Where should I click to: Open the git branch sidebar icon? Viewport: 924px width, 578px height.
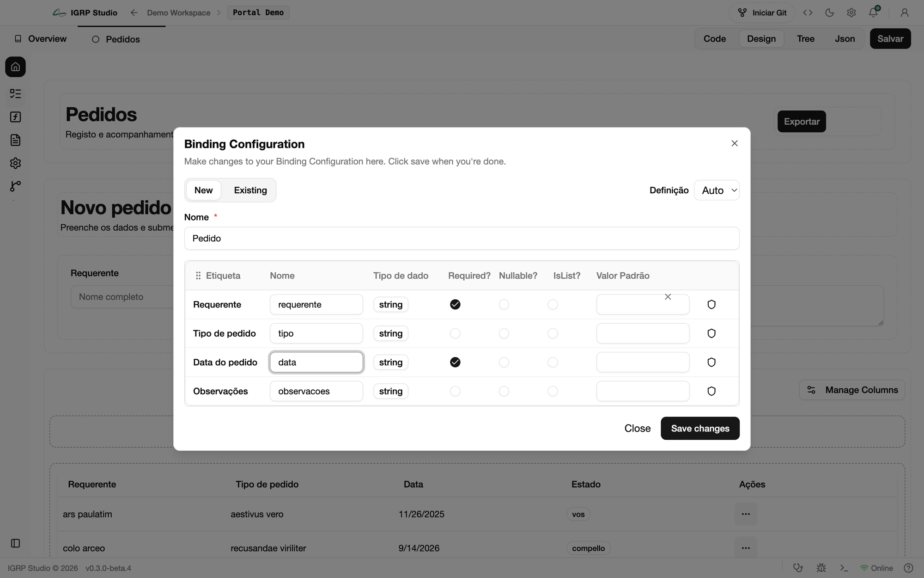(15, 186)
